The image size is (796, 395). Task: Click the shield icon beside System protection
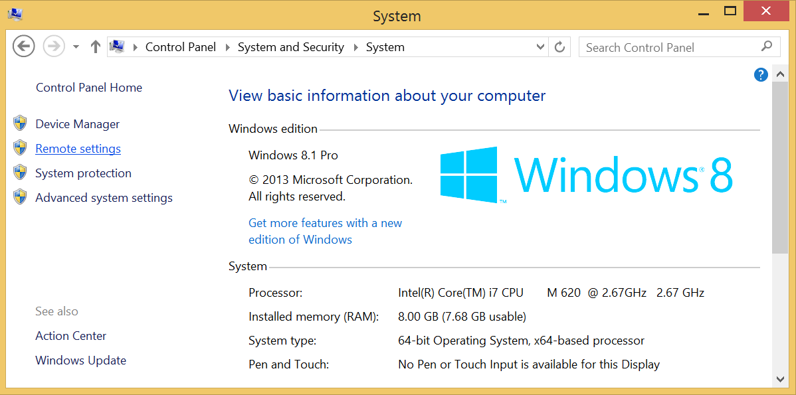click(x=20, y=172)
